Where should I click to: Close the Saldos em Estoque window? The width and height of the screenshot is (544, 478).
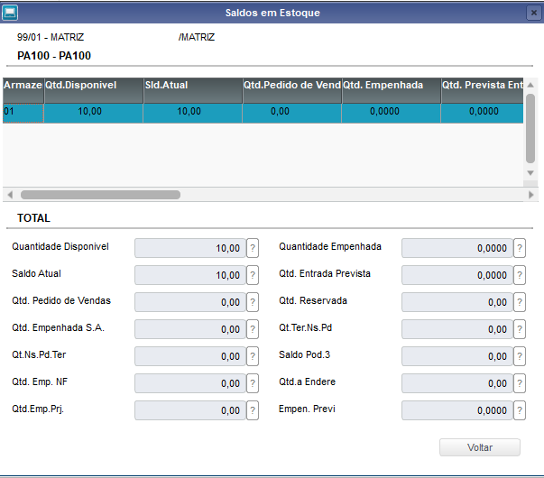[533, 14]
